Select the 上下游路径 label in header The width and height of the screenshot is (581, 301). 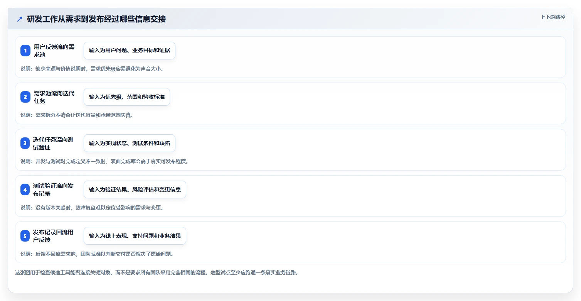coord(552,17)
